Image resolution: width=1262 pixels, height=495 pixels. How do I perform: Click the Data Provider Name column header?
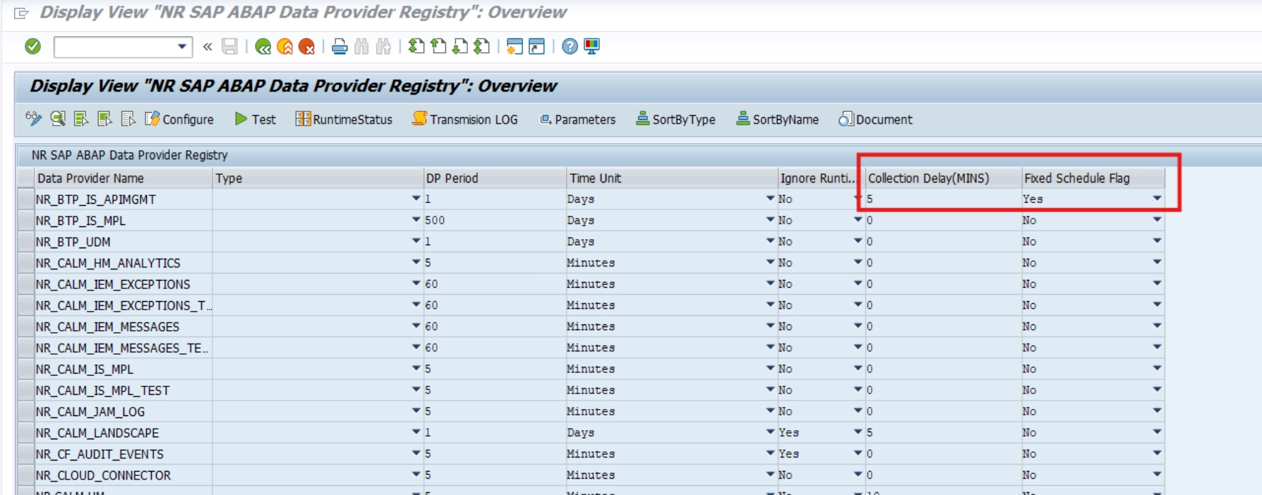coord(124,178)
